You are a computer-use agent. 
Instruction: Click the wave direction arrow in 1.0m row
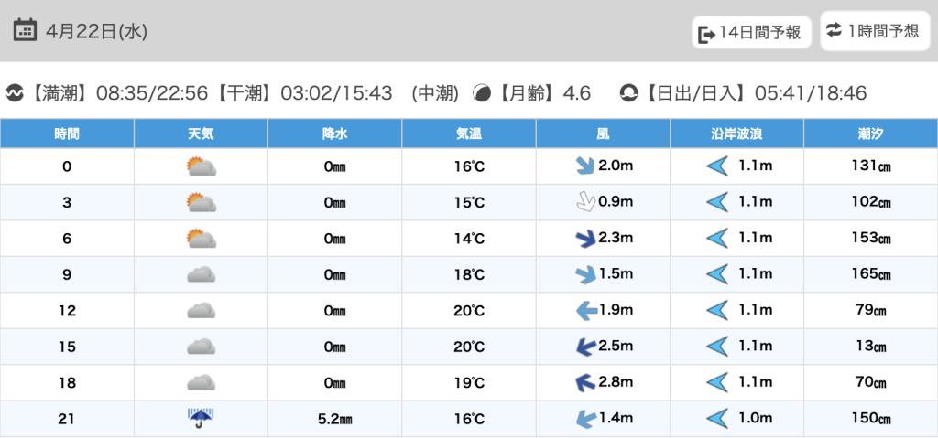(x=716, y=419)
